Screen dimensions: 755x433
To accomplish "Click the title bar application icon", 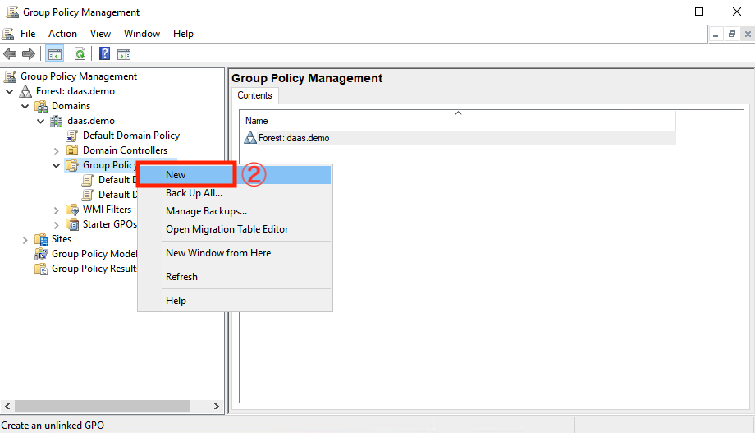I will coord(12,12).
